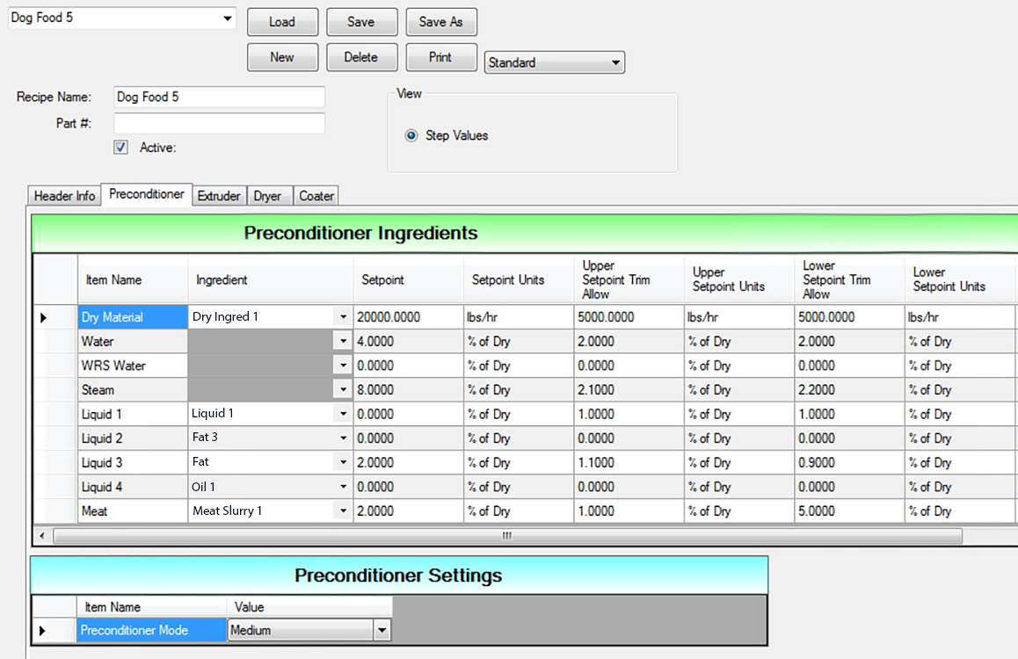The image size is (1018, 659).
Task: Switch to the Header Info tab
Action: tap(64, 196)
